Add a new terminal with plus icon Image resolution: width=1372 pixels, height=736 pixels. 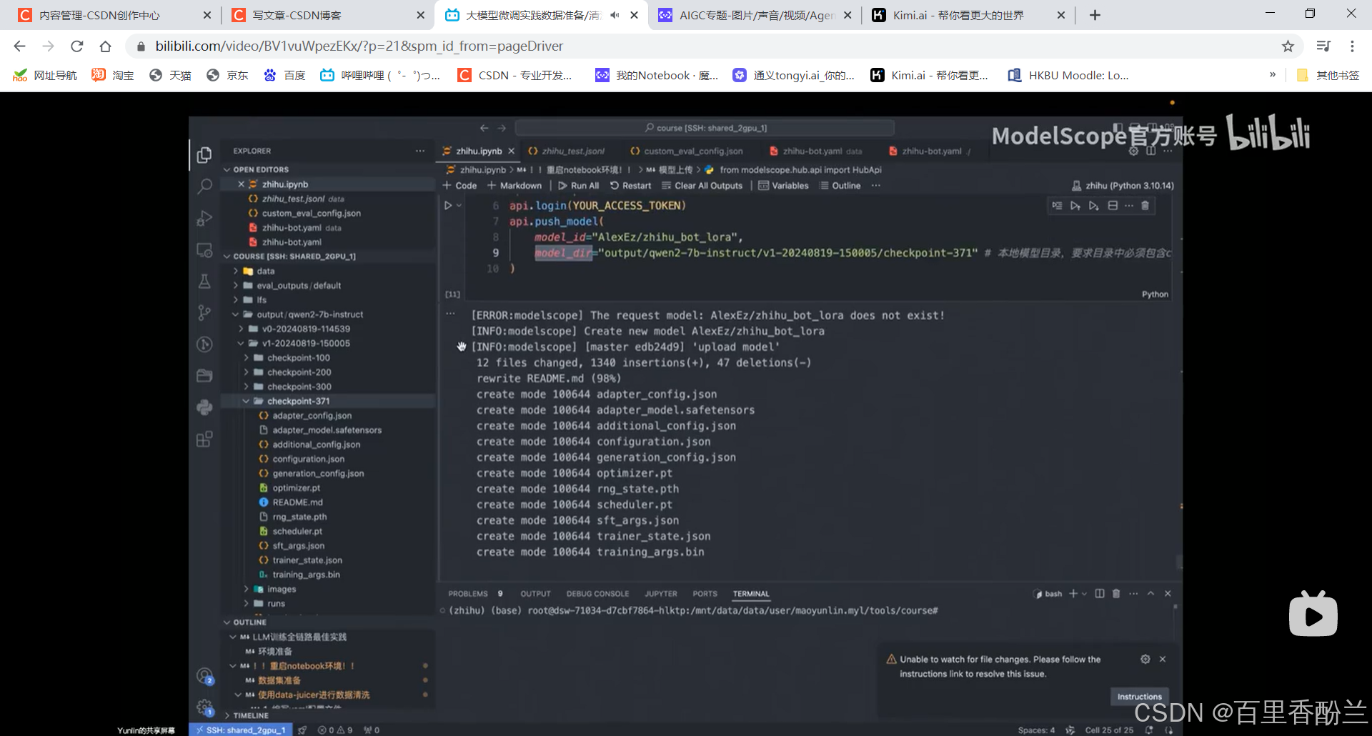tap(1073, 594)
